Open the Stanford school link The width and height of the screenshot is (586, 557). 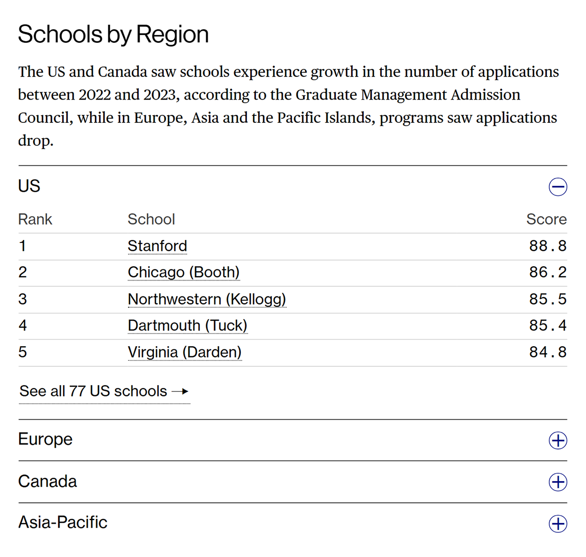click(157, 246)
